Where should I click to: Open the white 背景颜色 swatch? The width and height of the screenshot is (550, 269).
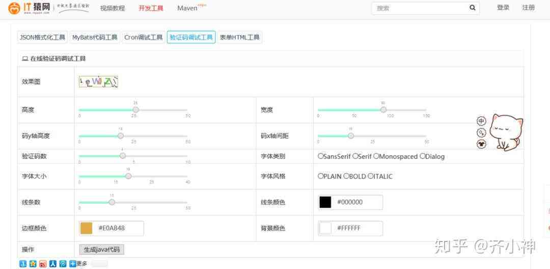(x=325, y=228)
